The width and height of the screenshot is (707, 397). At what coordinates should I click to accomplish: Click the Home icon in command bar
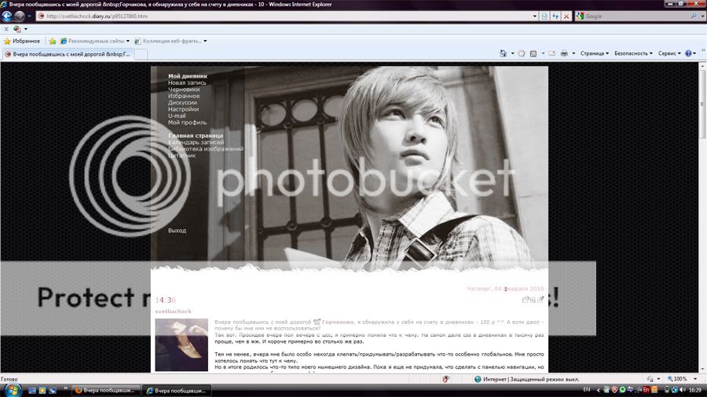pyautogui.click(x=504, y=53)
